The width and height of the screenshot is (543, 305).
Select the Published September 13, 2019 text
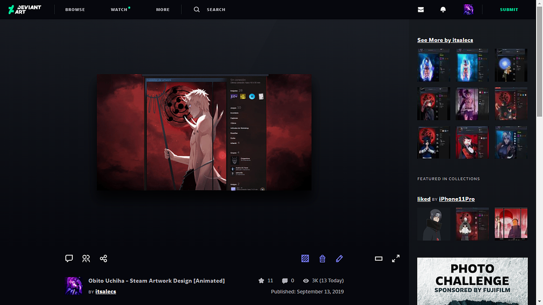point(307,292)
